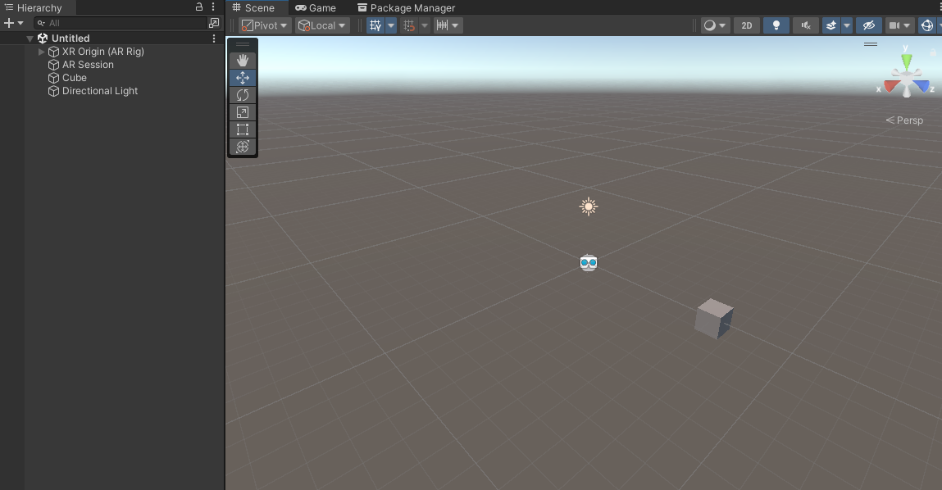Select the Rect tool

pyautogui.click(x=243, y=129)
